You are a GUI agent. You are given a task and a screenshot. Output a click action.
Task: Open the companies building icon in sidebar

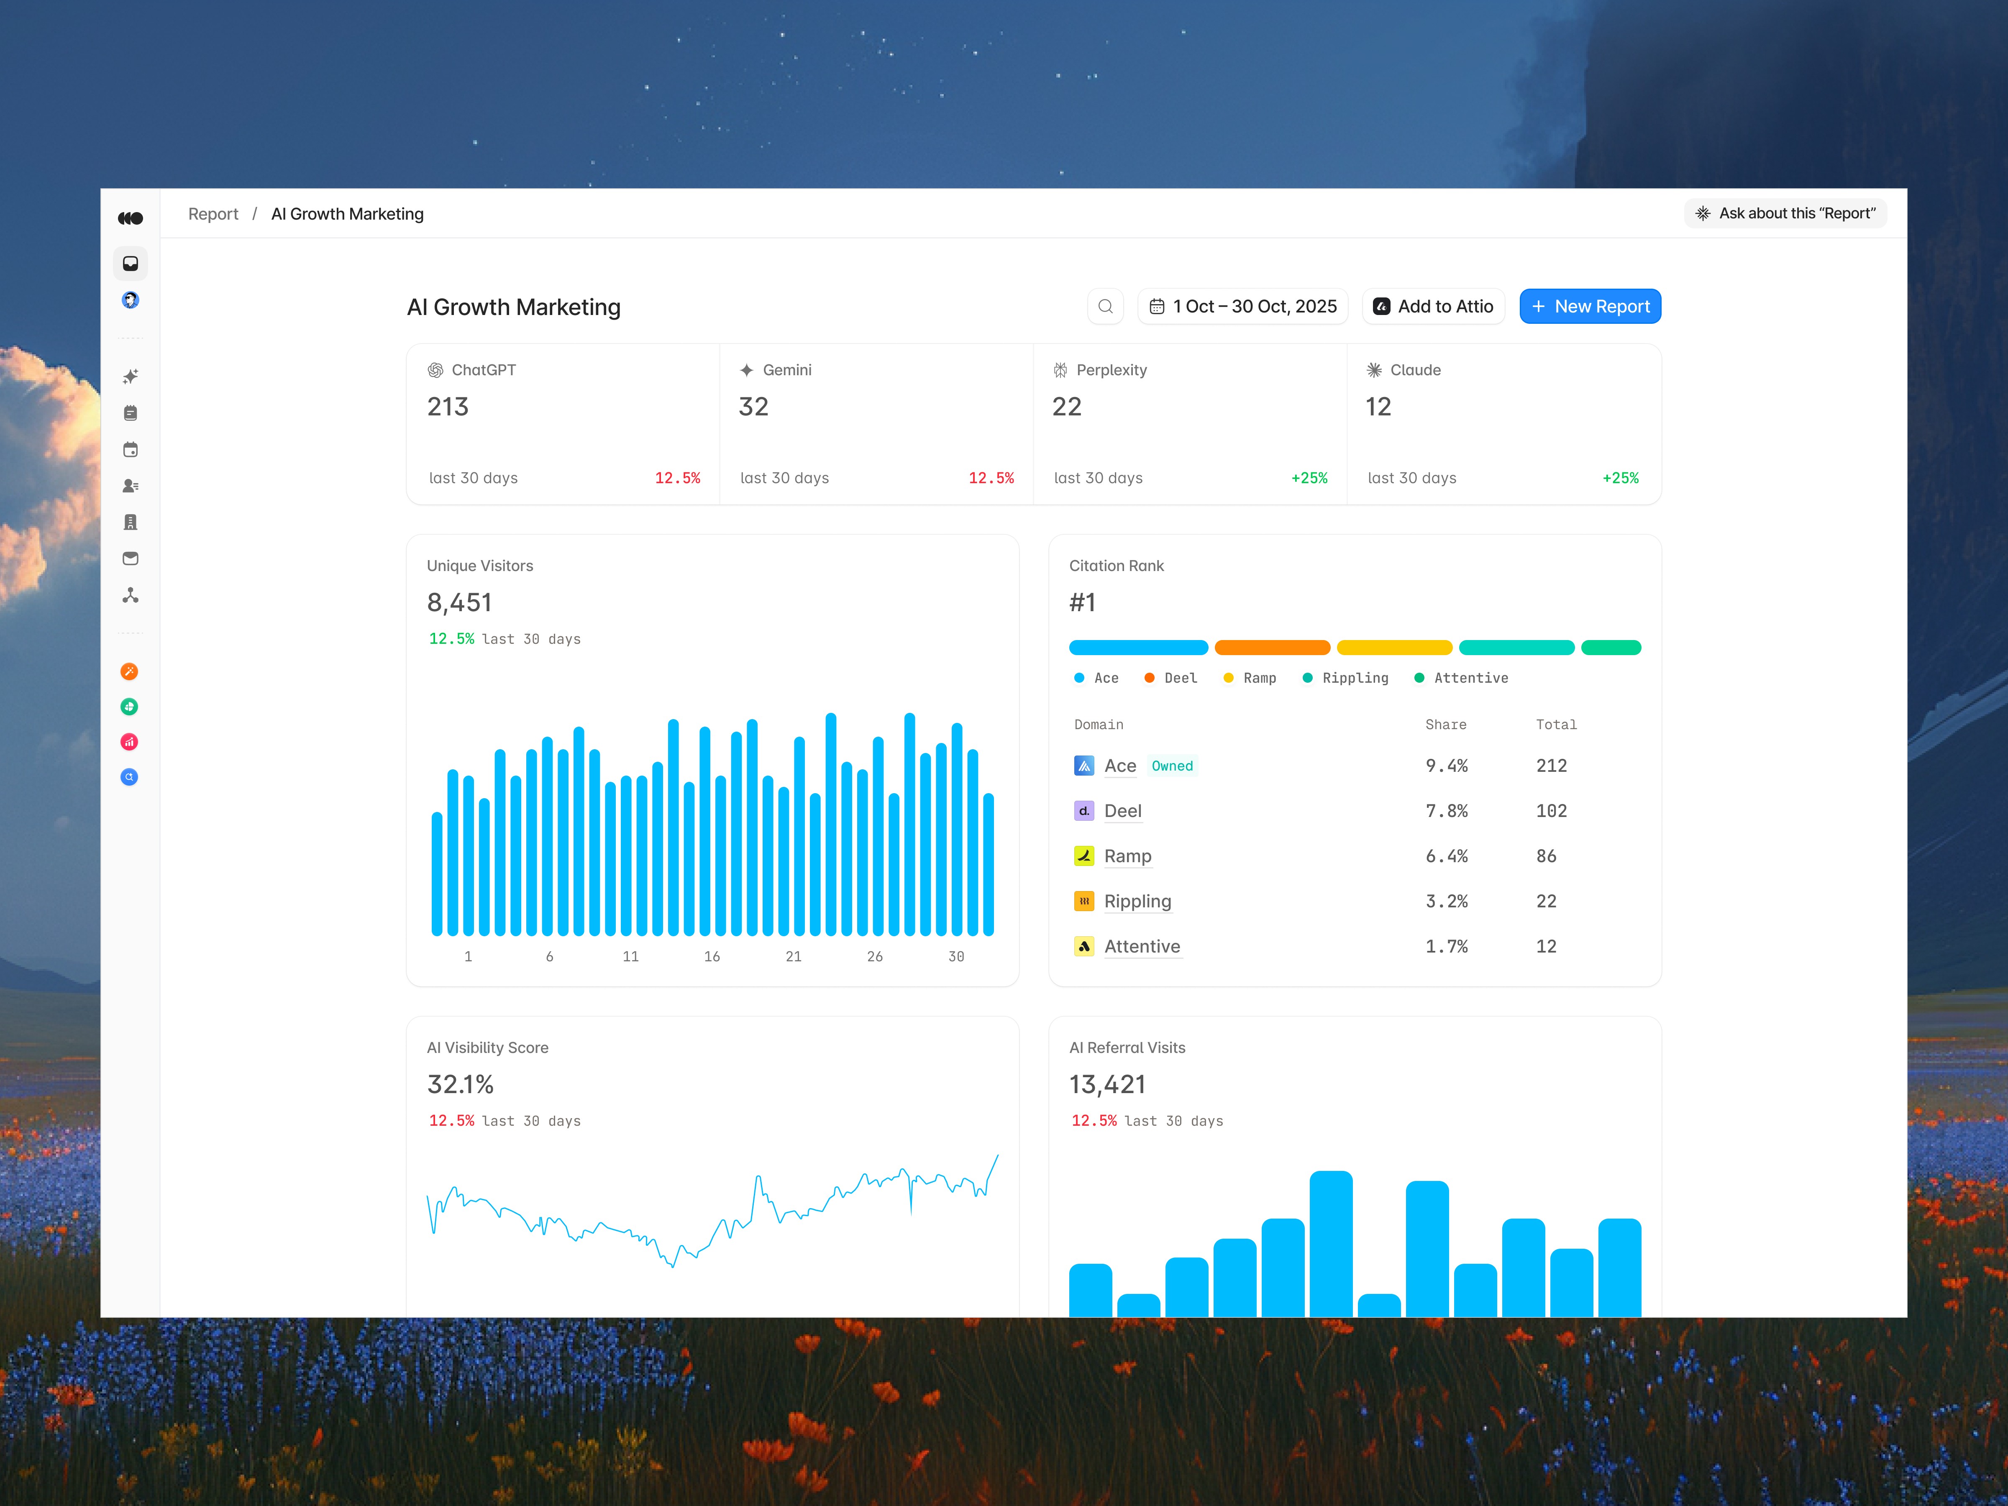(x=130, y=522)
